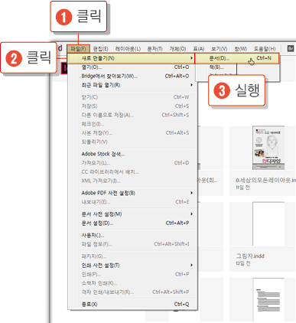
Task: Select 격자 인쇄/내보내기(R)... entry
Action: click(x=132, y=292)
